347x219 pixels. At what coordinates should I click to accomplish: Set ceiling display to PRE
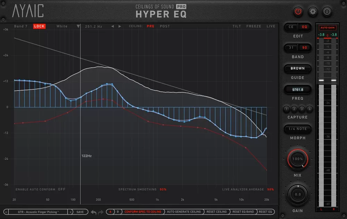coord(151,26)
